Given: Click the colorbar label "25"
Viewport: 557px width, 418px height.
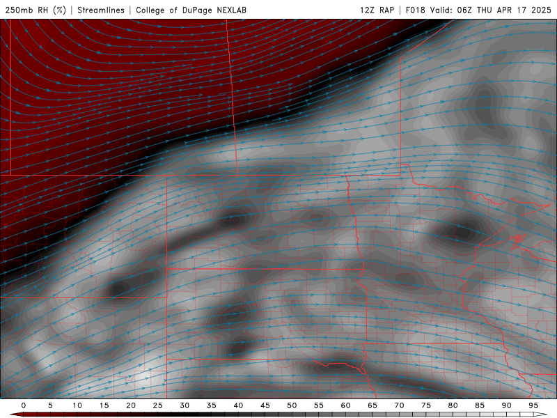Looking at the screenshot, I should 158,405.
